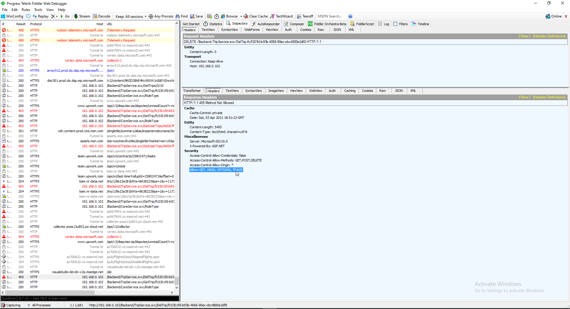This screenshot has width=570, height=309.
Task: Open the TextWizard tool
Action: click(x=281, y=16)
